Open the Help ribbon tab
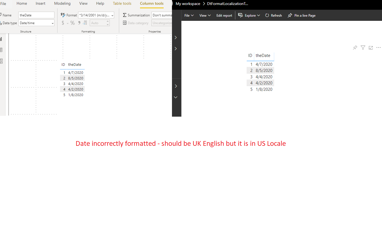 (x=100, y=4)
